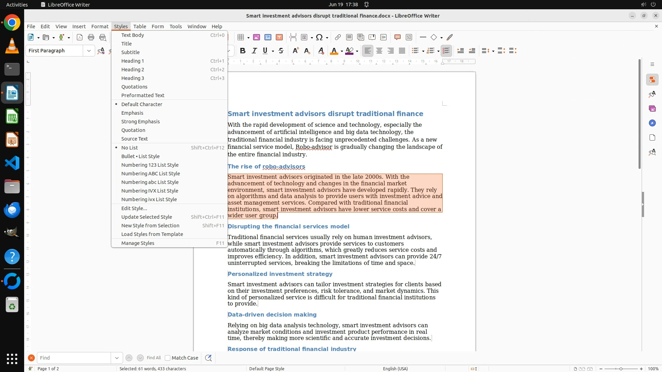The width and height of the screenshot is (662, 372).
Task: Enable the Match Case checkbox
Action: click(168, 358)
